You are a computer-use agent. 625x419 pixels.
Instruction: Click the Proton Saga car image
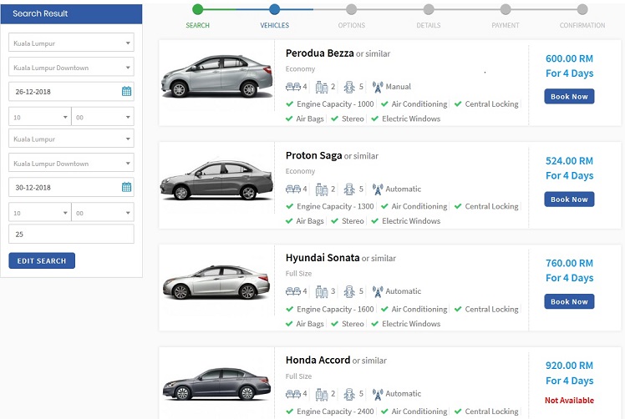[x=217, y=179]
